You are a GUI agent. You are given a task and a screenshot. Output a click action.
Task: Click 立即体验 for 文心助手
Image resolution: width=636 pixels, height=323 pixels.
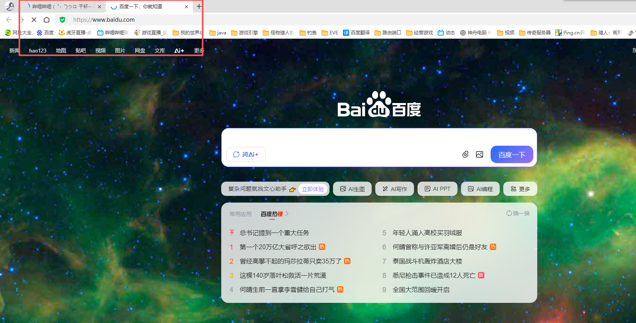click(x=313, y=189)
